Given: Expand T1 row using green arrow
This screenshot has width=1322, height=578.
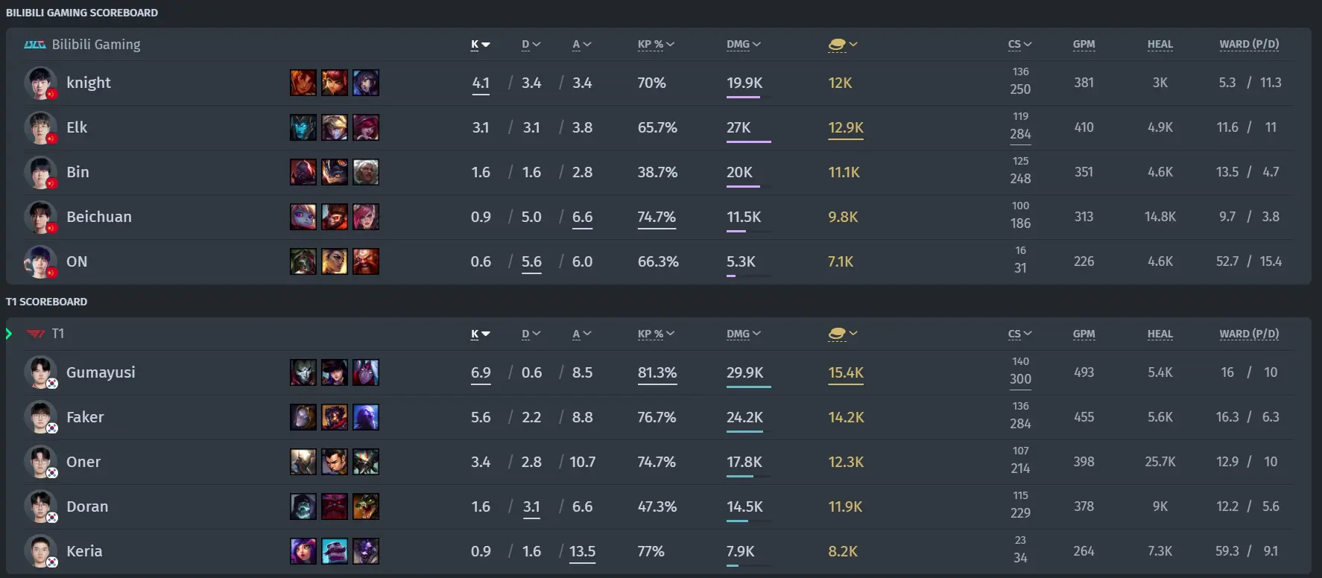Looking at the screenshot, I should tap(9, 334).
